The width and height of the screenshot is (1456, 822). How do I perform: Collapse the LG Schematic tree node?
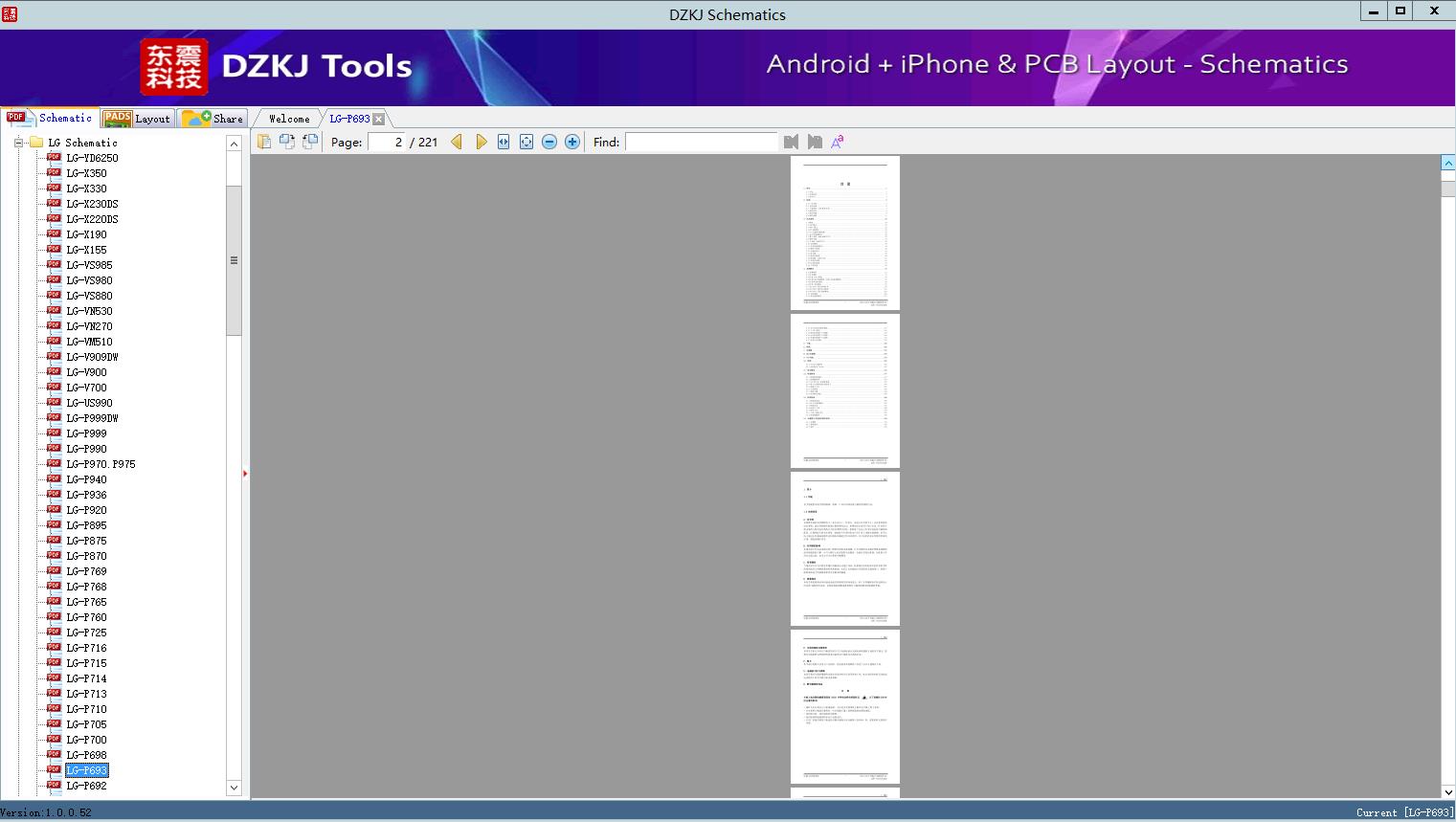pos(18,143)
